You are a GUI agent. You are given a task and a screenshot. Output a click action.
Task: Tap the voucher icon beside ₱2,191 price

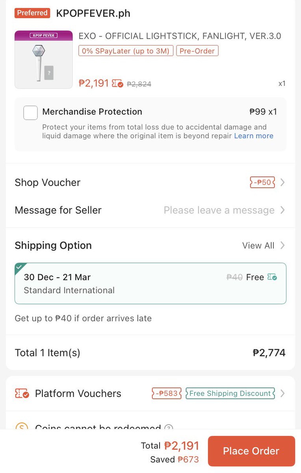pos(117,84)
